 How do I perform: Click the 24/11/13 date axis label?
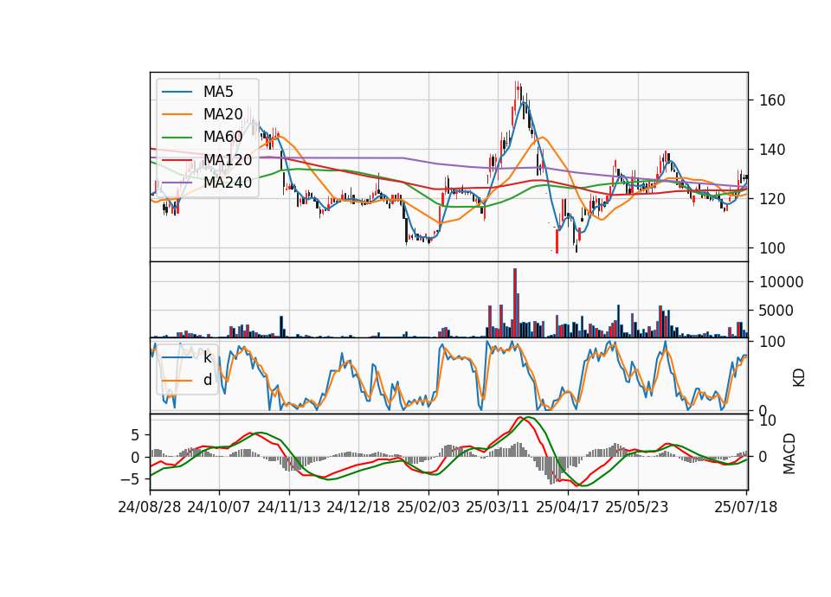pyautogui.click(x=289, y=508)
